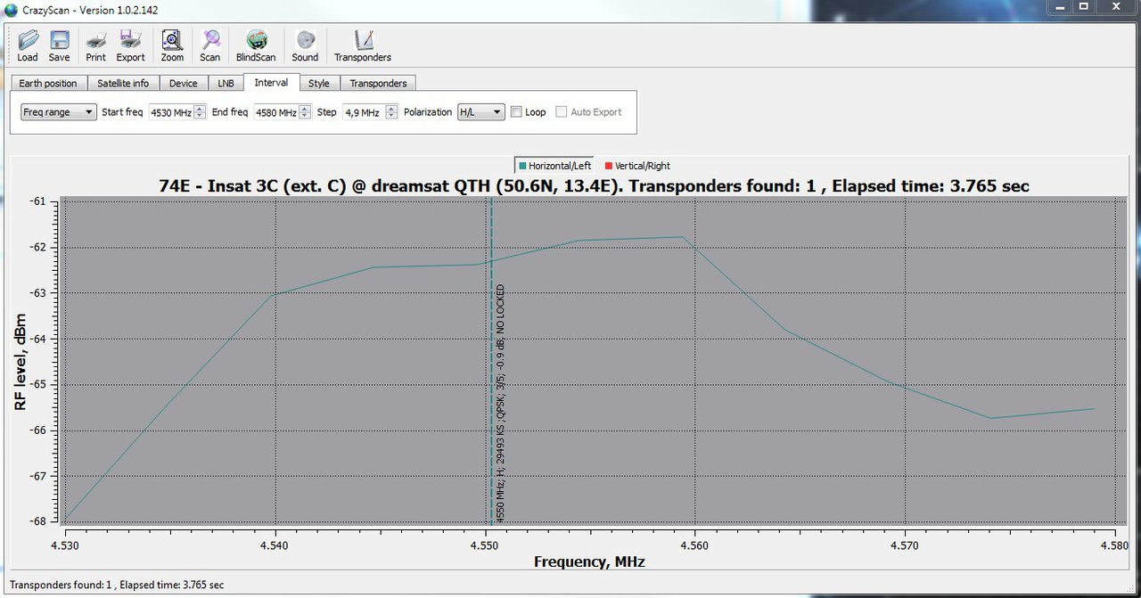
Task: Open the LNB tab
Action: 226,84
